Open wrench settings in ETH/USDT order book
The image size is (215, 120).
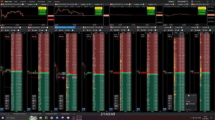tap(138, 30)
